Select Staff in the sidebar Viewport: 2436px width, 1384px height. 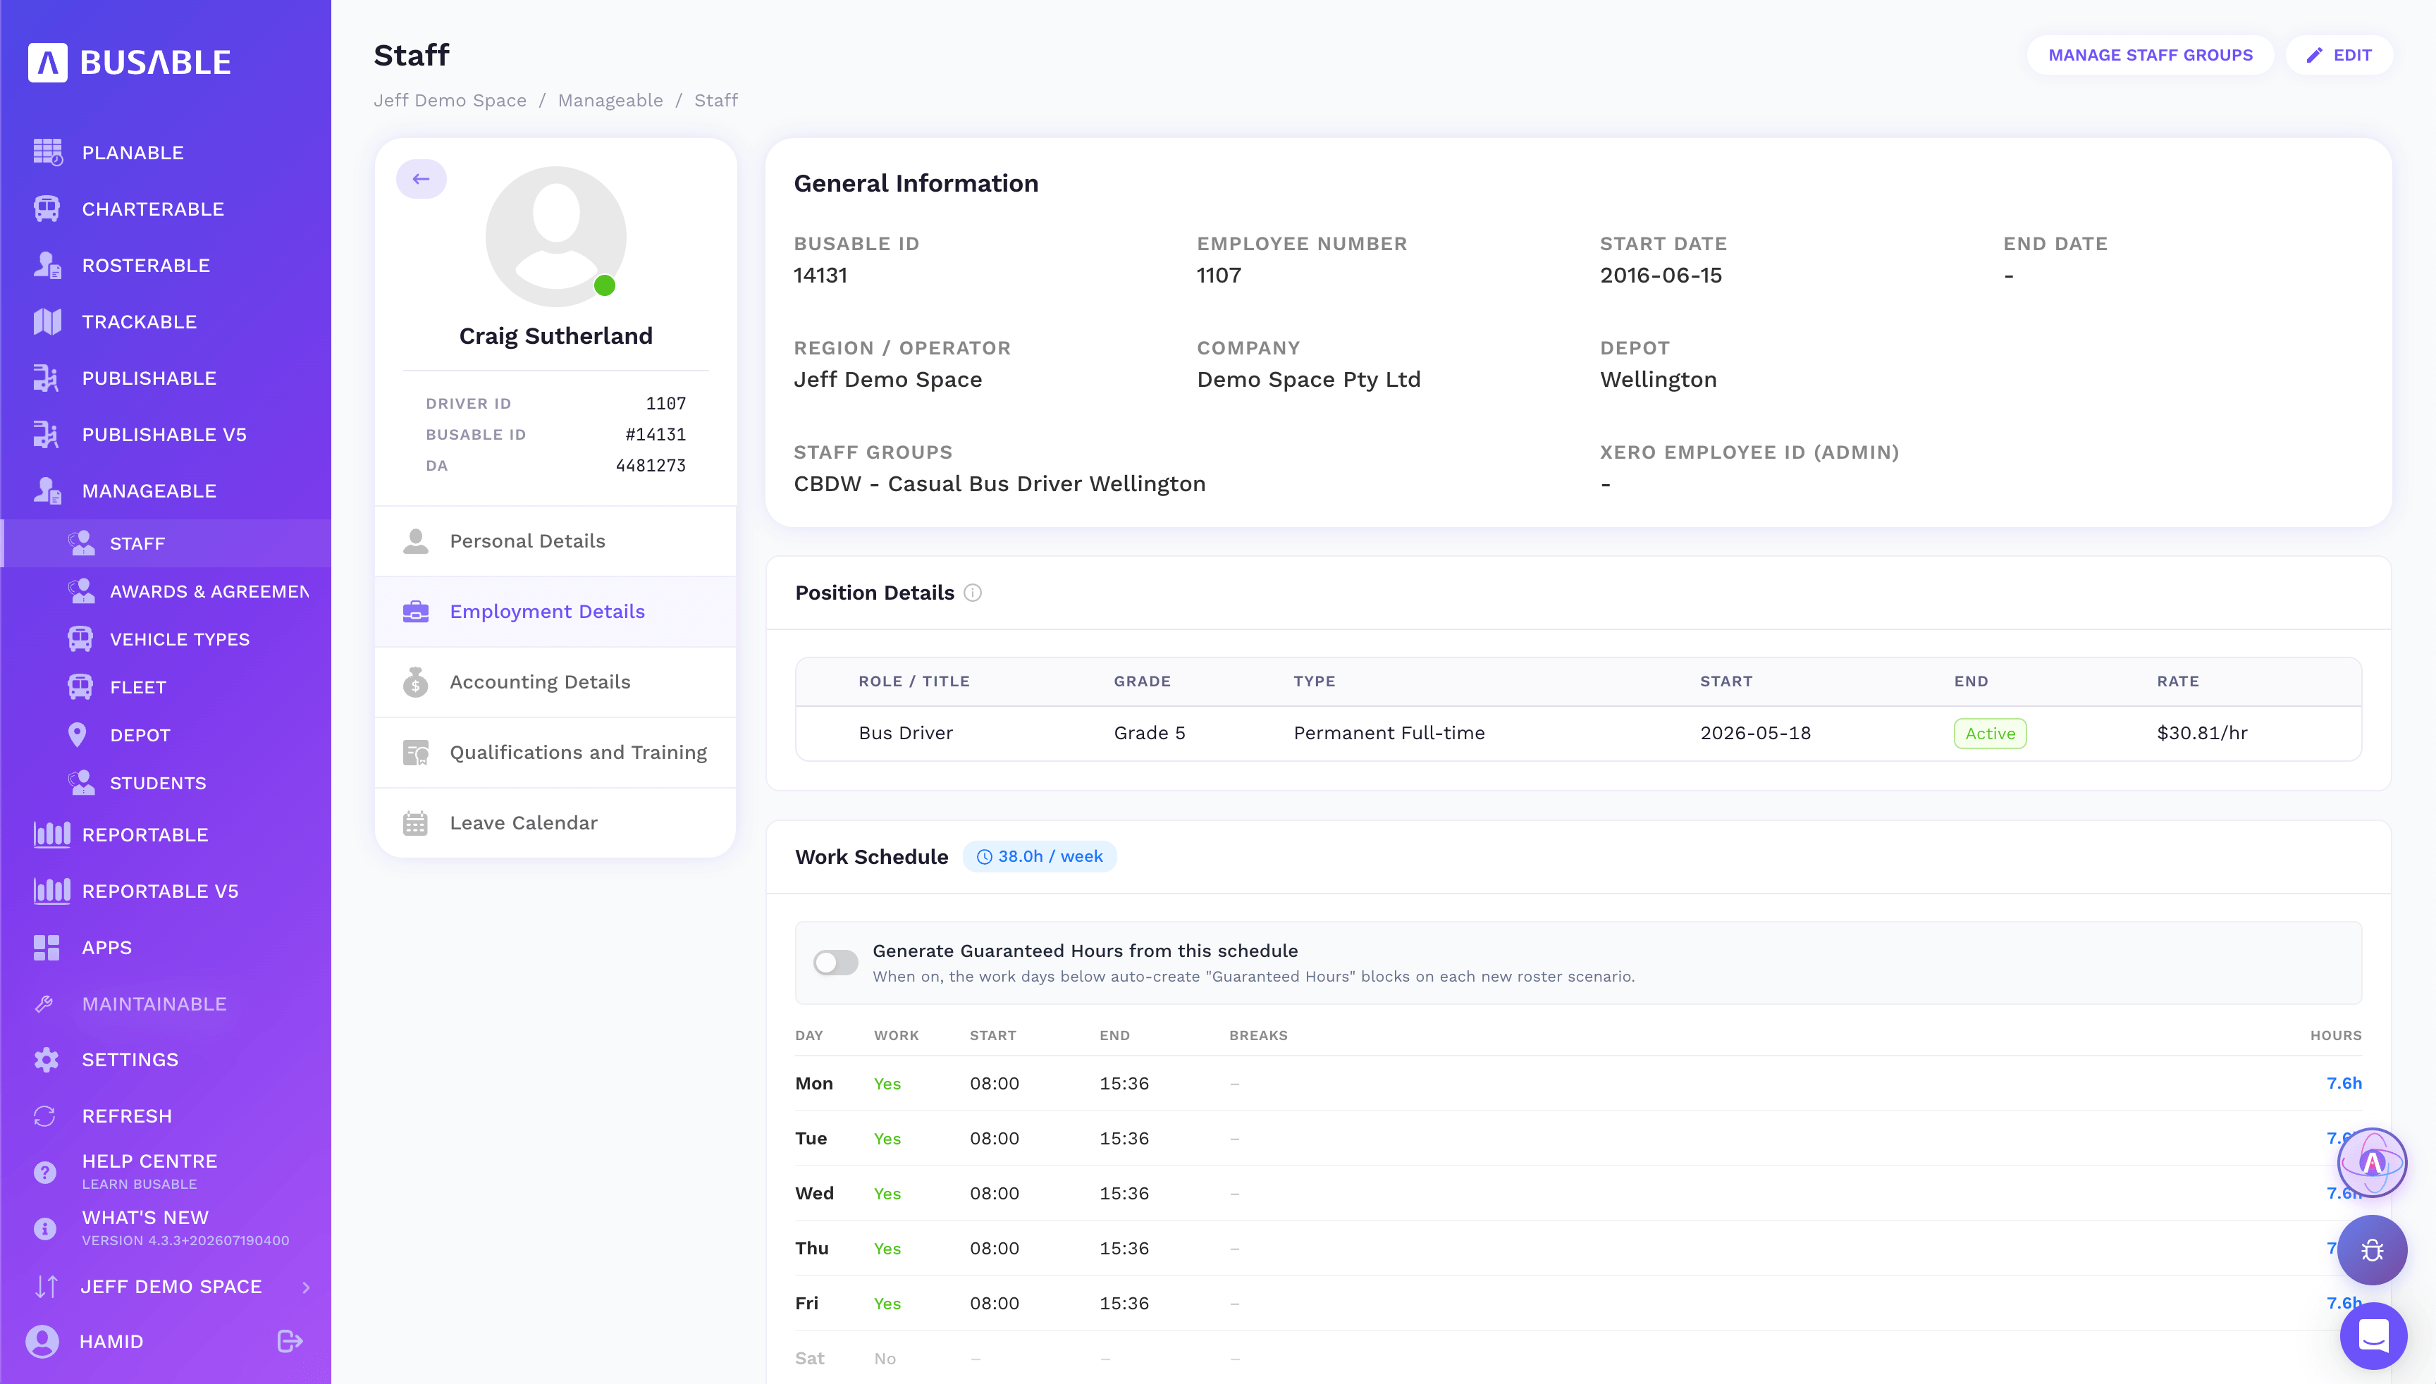pyautogui.click(x=166, y=544)
